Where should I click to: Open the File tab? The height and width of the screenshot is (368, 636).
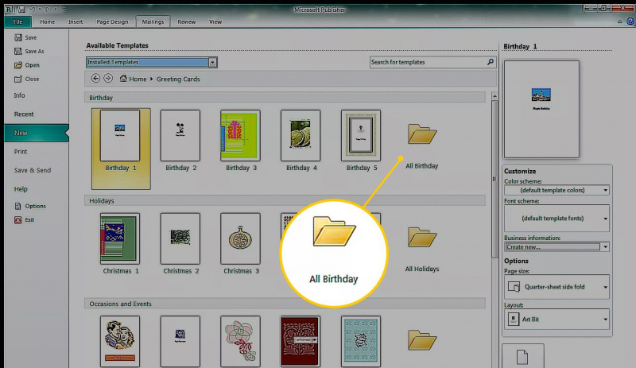[x=17, y=21]
